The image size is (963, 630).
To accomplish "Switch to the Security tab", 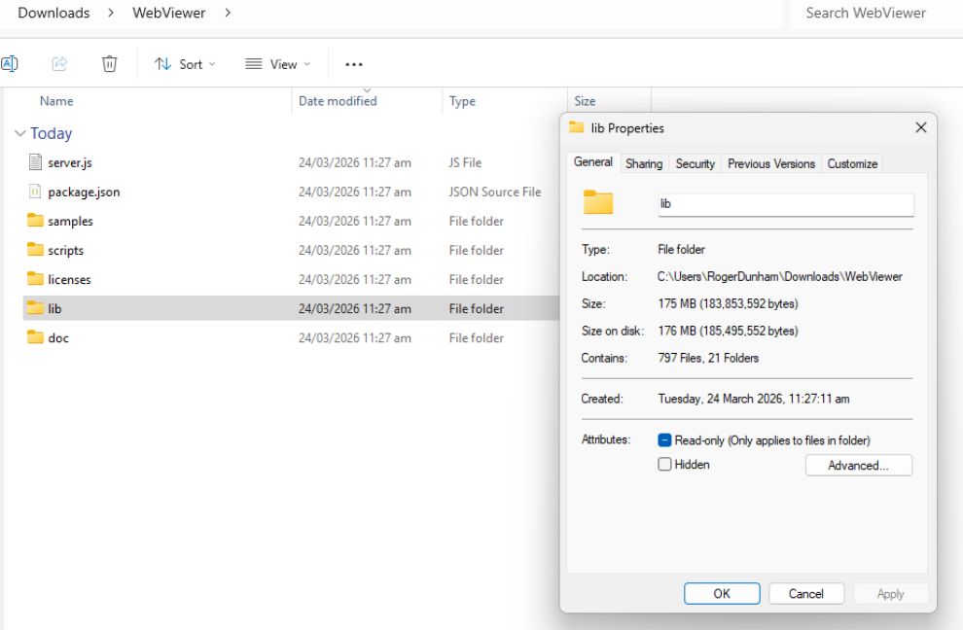I will pyautogui.click(x=695, y=164).
